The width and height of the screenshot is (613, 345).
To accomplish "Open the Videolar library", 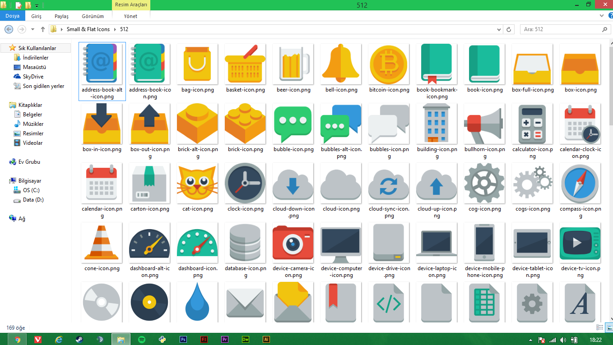I will coord(33,143).
